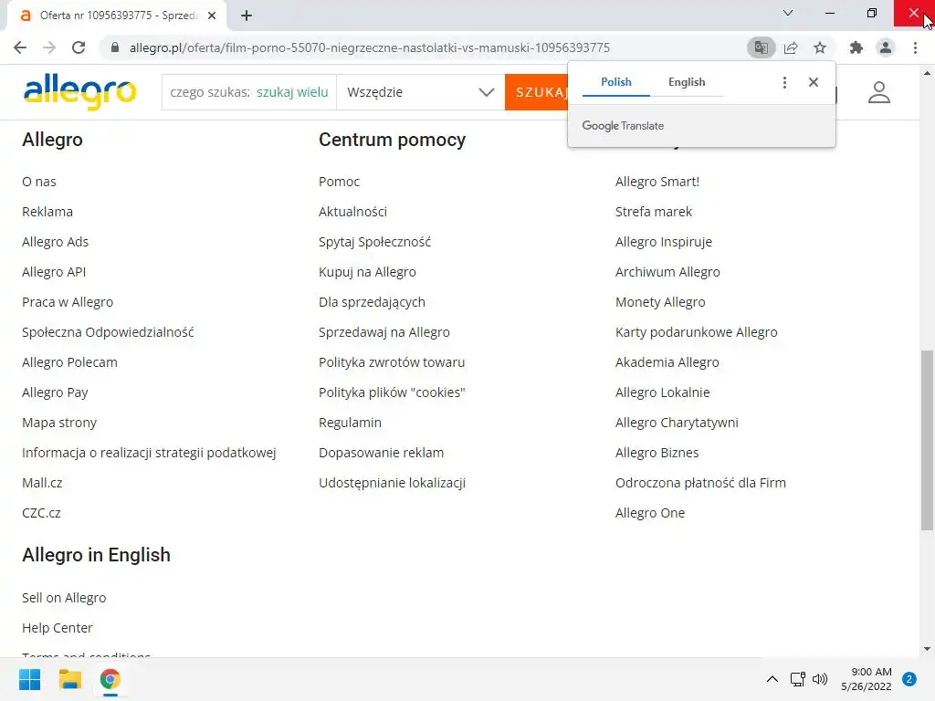
Task: Open Chrome profile avatar
Action: [886, 47]
